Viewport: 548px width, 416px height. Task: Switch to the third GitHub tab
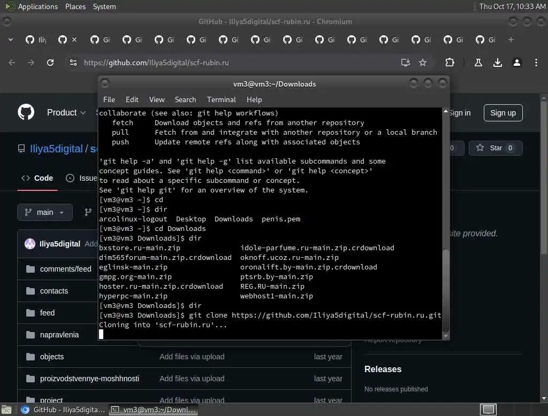click(x=100, y=40)
